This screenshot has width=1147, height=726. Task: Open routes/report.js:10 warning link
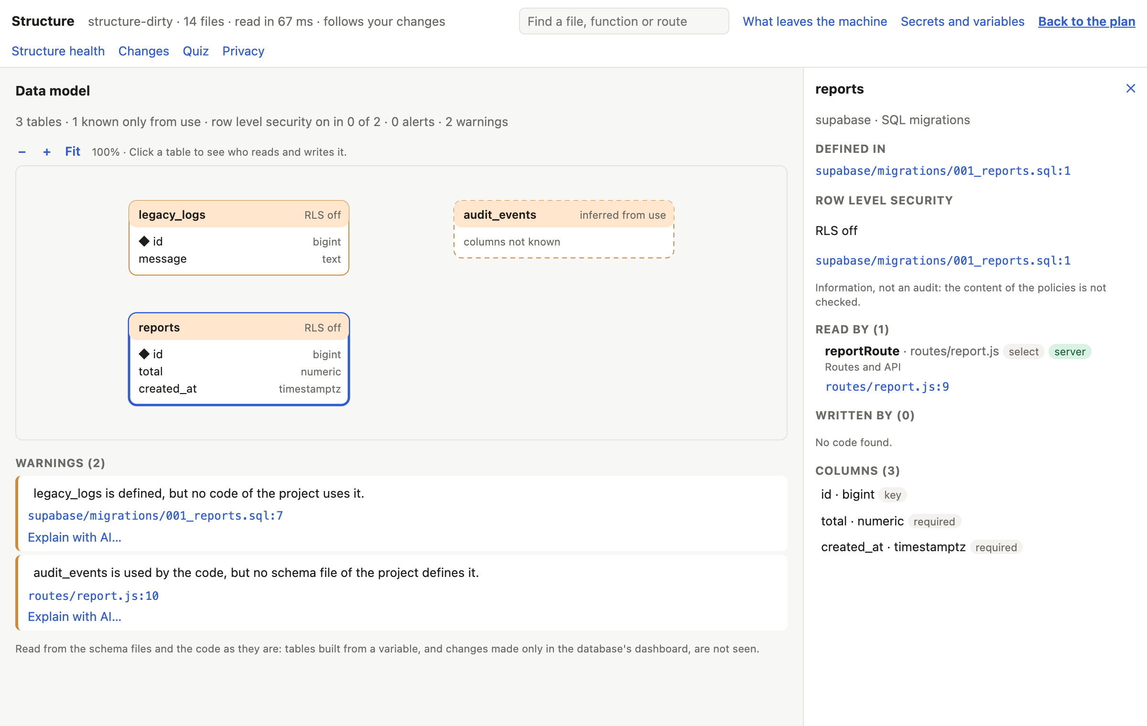click(x=94, y=596)
